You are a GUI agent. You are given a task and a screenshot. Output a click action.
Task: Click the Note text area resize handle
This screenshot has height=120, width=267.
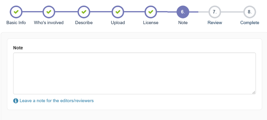pos(254,92)
